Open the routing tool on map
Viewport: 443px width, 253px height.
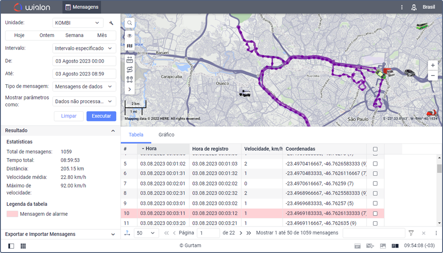130,69
